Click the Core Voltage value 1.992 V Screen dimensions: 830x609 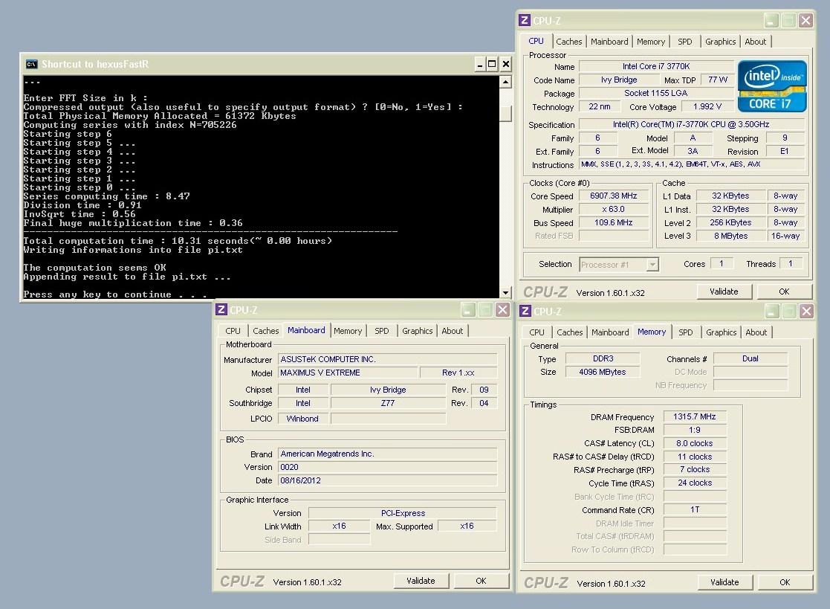click(x=707, y=106)
